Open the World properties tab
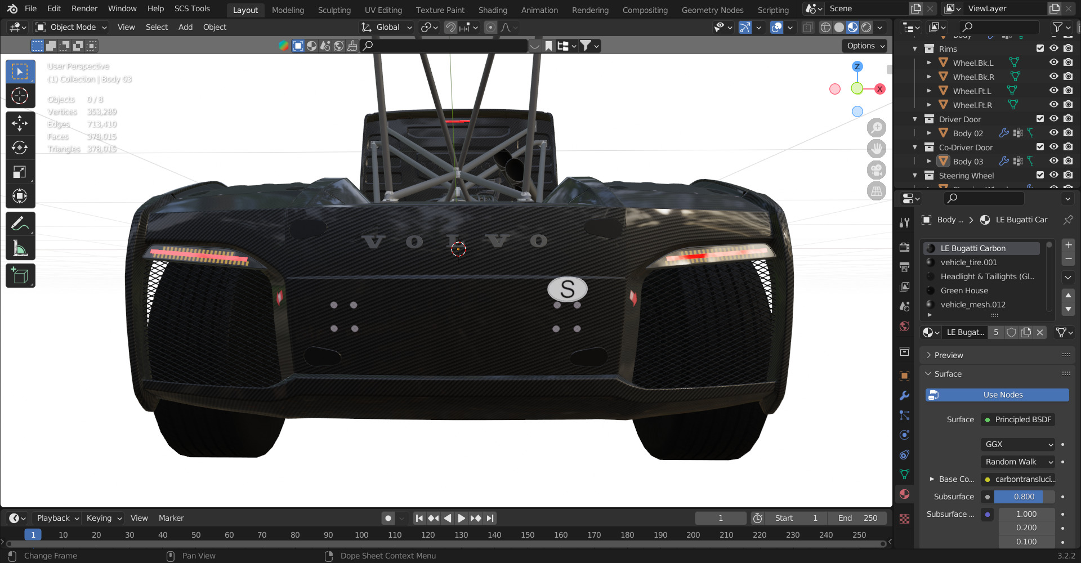This screenshot has height=563, width=1081. [x=904, y=326]
